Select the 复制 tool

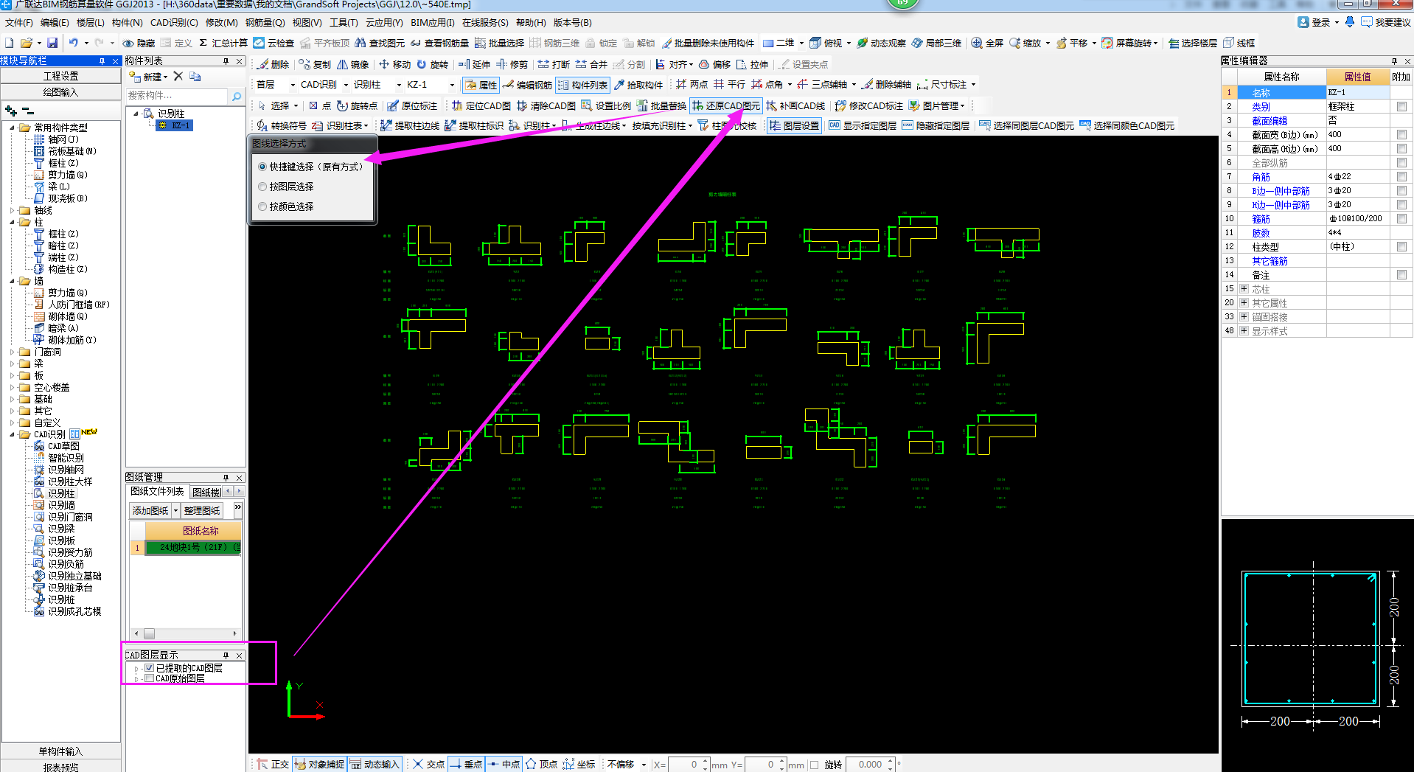[x=315, y=64]
